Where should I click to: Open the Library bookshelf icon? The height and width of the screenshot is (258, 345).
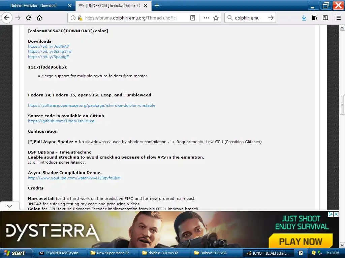point(315,18)
